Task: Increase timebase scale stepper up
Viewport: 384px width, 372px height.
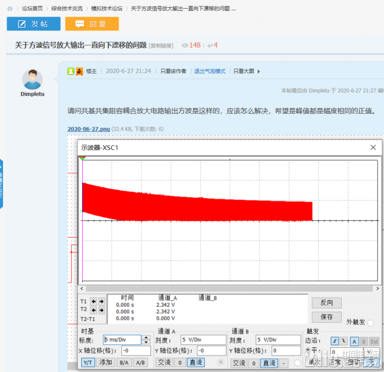Action: click(x=146, y=337)
